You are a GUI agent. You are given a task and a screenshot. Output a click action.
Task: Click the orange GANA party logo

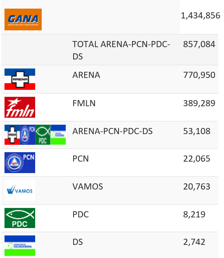coord(23,19)
